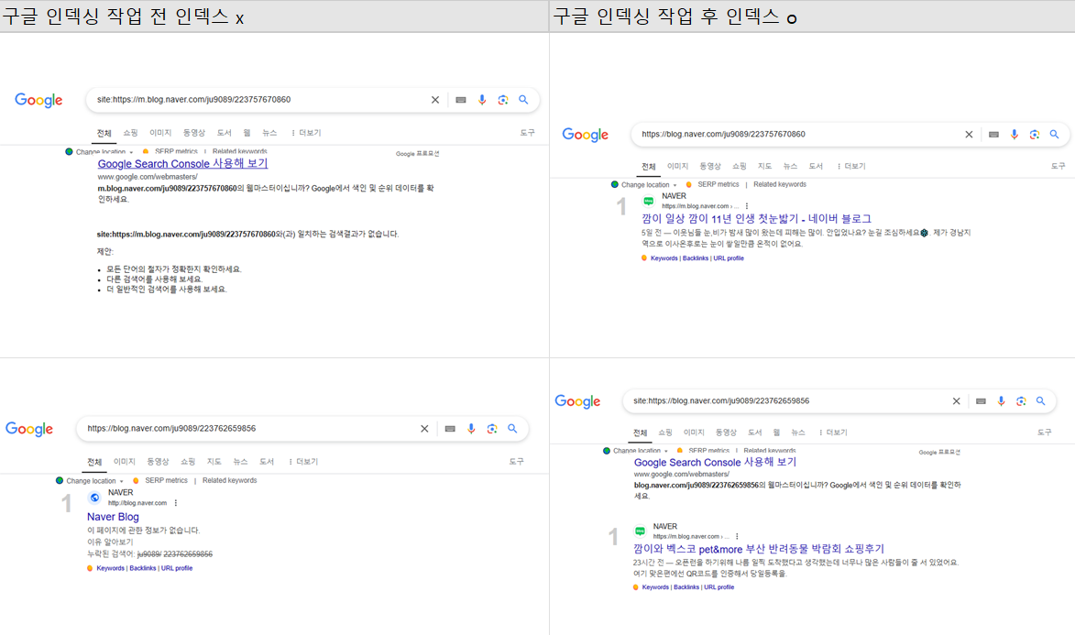Clear the Naver Blog panel's 223762659856 query with X
1075x635 pixels.
[x=424, y=429]
